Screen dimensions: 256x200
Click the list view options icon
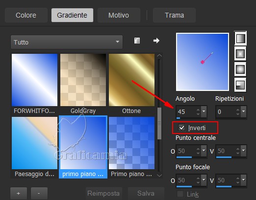click(137, 41)
